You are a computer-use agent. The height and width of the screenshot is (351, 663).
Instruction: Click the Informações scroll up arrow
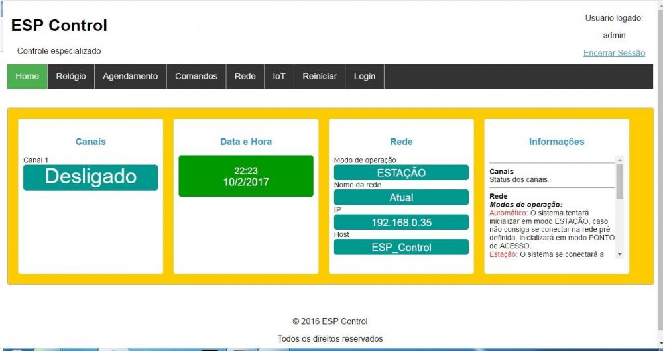pos(619,160)
